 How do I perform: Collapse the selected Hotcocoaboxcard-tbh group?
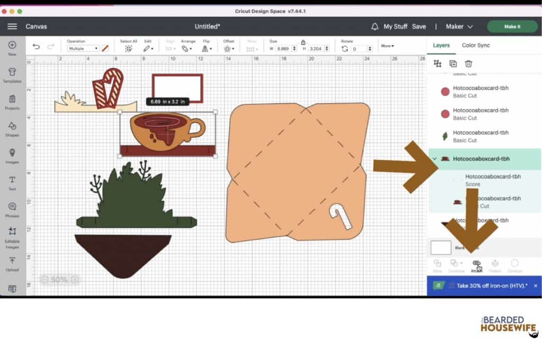click(x=435, y=159)
